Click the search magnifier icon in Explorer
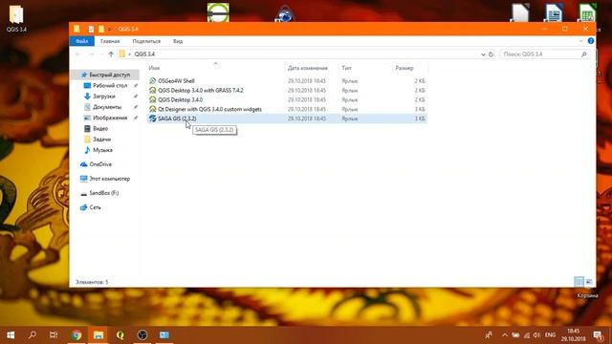Viewport: 612px width, 344px height. 584,54
